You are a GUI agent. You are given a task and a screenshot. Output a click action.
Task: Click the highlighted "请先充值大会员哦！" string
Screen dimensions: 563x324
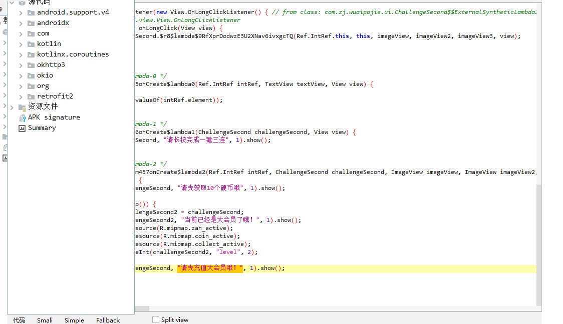click(210, 268)
